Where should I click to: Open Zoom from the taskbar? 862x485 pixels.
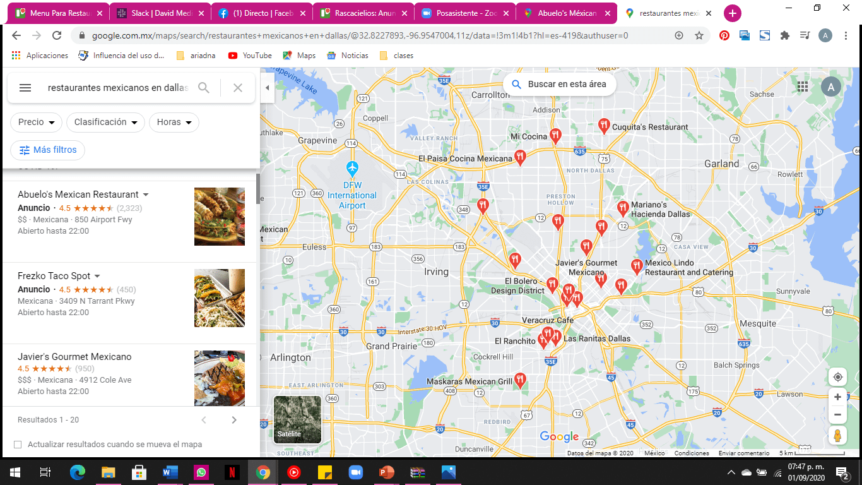pyautogui.click(x=356, y=472)
